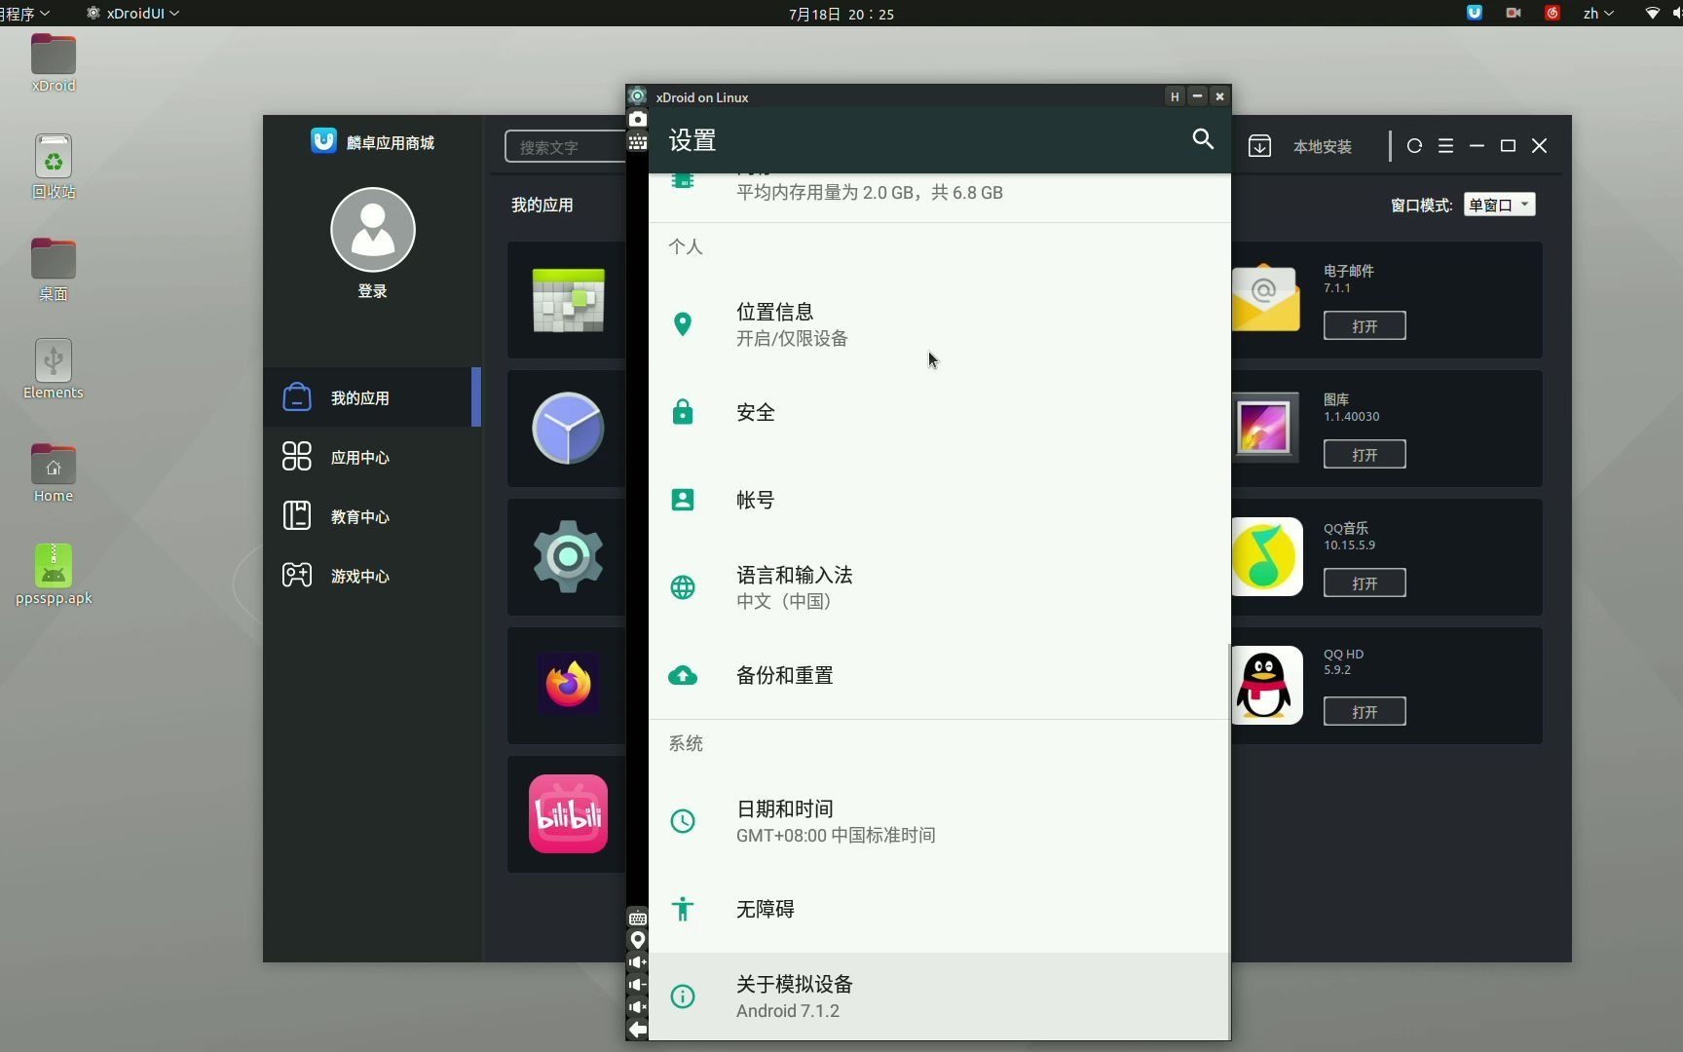The image size is (1683, 1052).
Task: Click the settings gear app icon in 我的应用
Action: point(568,556)
